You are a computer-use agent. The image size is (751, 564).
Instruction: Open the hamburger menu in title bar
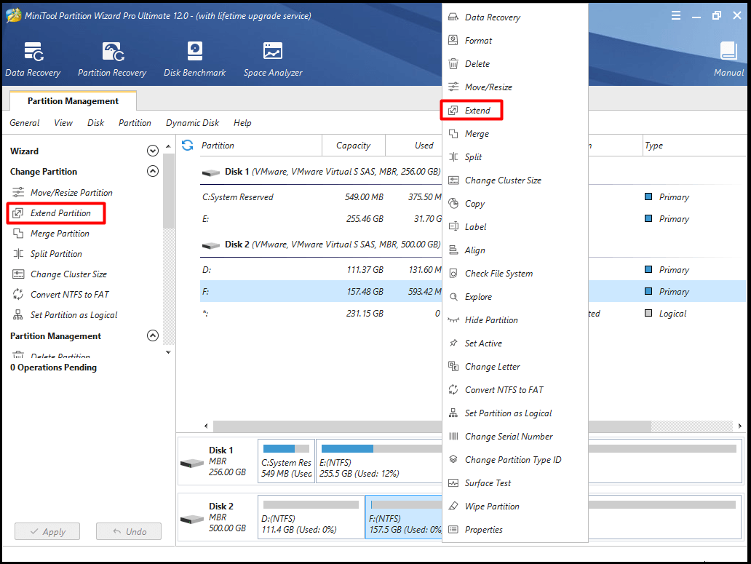(x=676, y=15)
